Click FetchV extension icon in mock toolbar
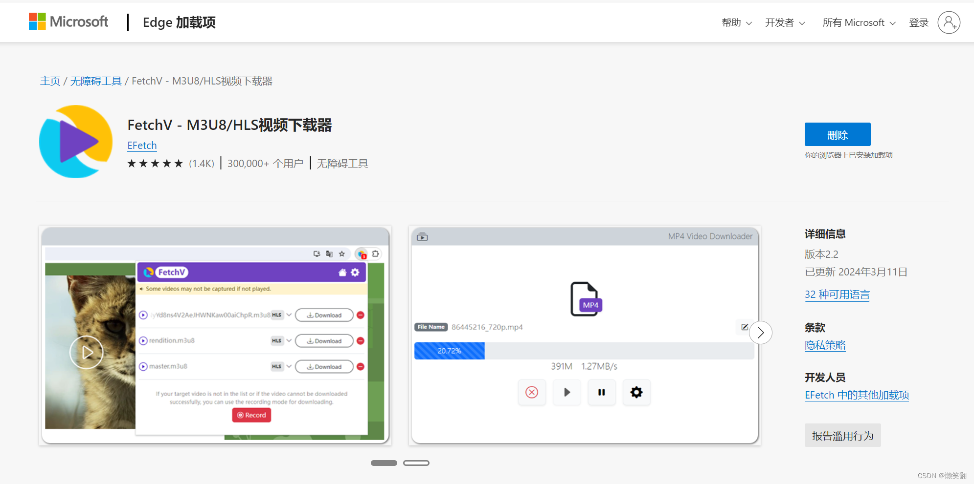The image size is (974, 484). [362, 254]
